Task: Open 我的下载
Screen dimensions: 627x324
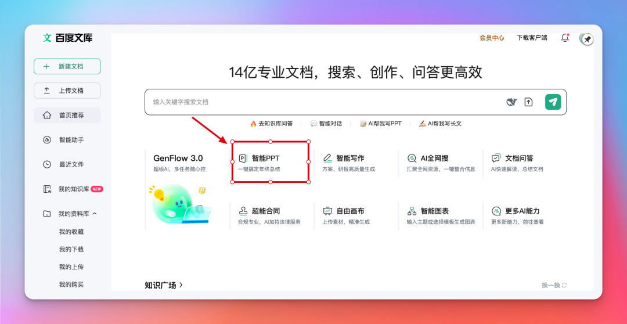Action: [71, 249]
